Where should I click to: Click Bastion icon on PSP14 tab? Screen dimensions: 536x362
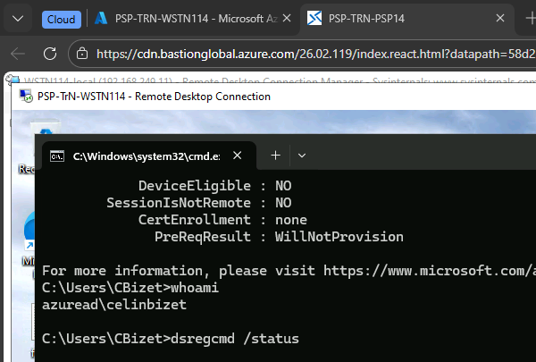point(314,18)
